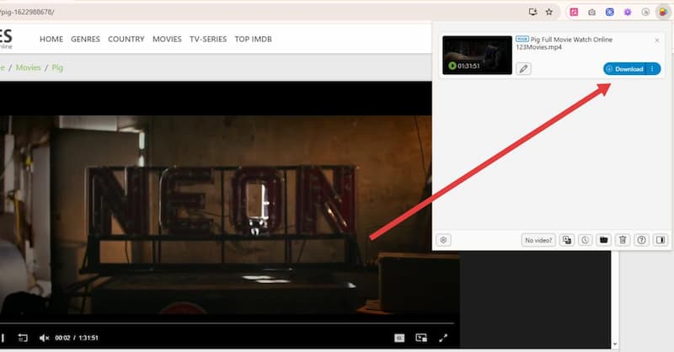
Task: Open the downloader settings gear
Action: click(x=444, y=240)
